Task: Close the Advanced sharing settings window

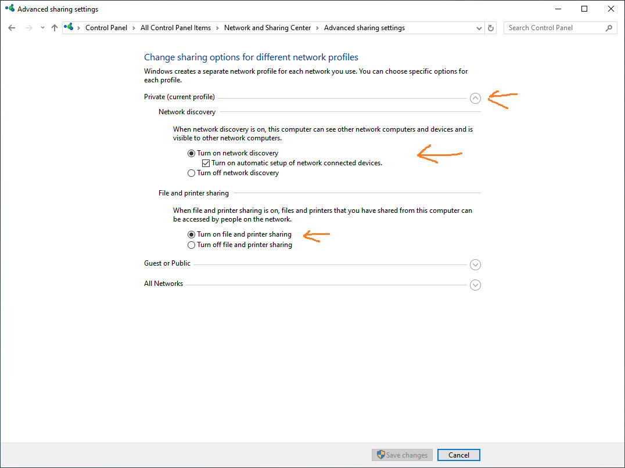Action: pos(610,9)
